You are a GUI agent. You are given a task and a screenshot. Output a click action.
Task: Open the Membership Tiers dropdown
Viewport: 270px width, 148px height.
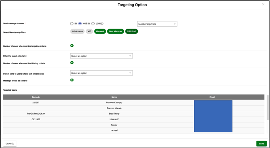pos(157,24)
